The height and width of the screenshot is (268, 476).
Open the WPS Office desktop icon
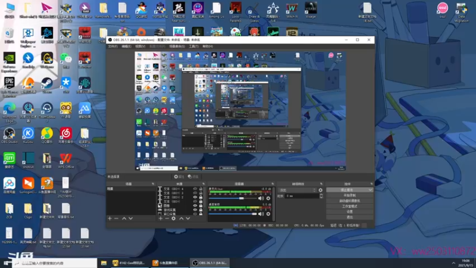pyautogui.click(x=65, y=161)
